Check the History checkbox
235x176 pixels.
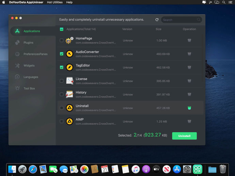(62, 94)
